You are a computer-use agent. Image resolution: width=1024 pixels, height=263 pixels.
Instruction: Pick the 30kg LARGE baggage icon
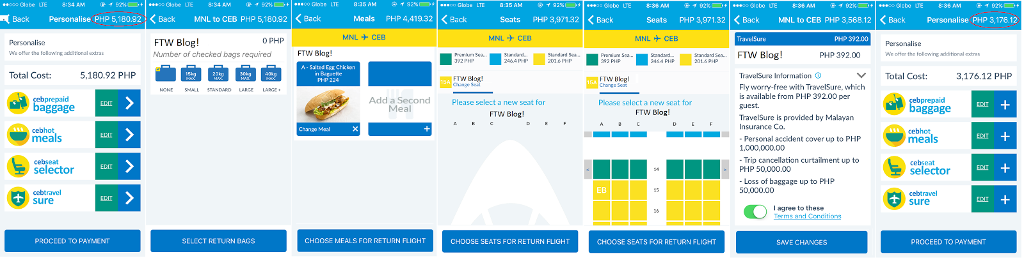pos(245,74)
